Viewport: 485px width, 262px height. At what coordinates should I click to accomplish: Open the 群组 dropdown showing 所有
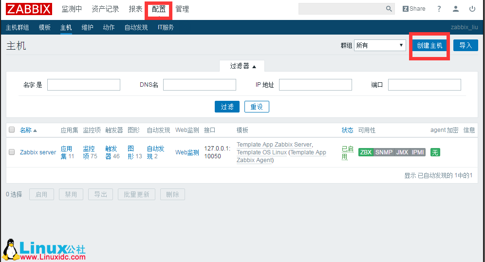pos(380,45)
